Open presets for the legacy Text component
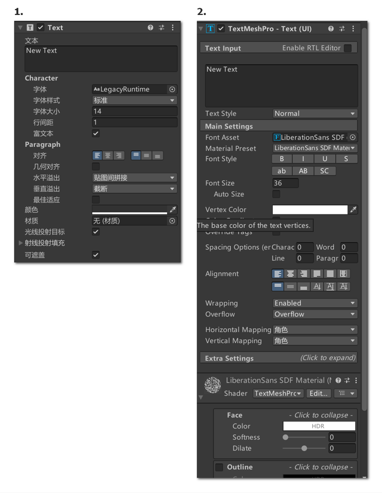Image resolution: width=382 pixels, height=493 pixels. (x=162, y=28)
